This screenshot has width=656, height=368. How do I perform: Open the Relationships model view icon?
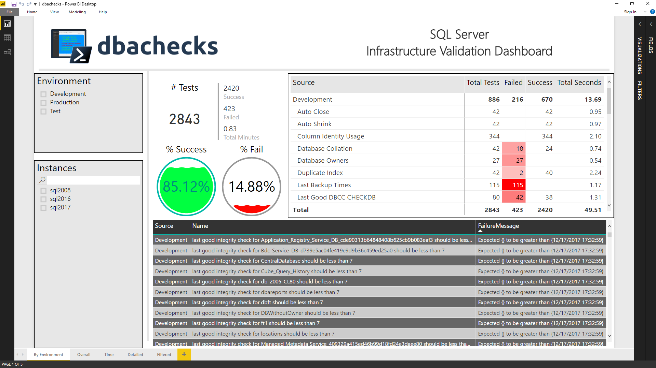(7, 52)
